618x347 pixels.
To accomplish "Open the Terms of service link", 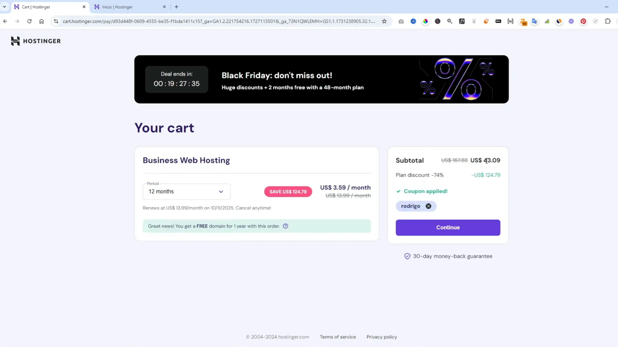I will 338,337.
